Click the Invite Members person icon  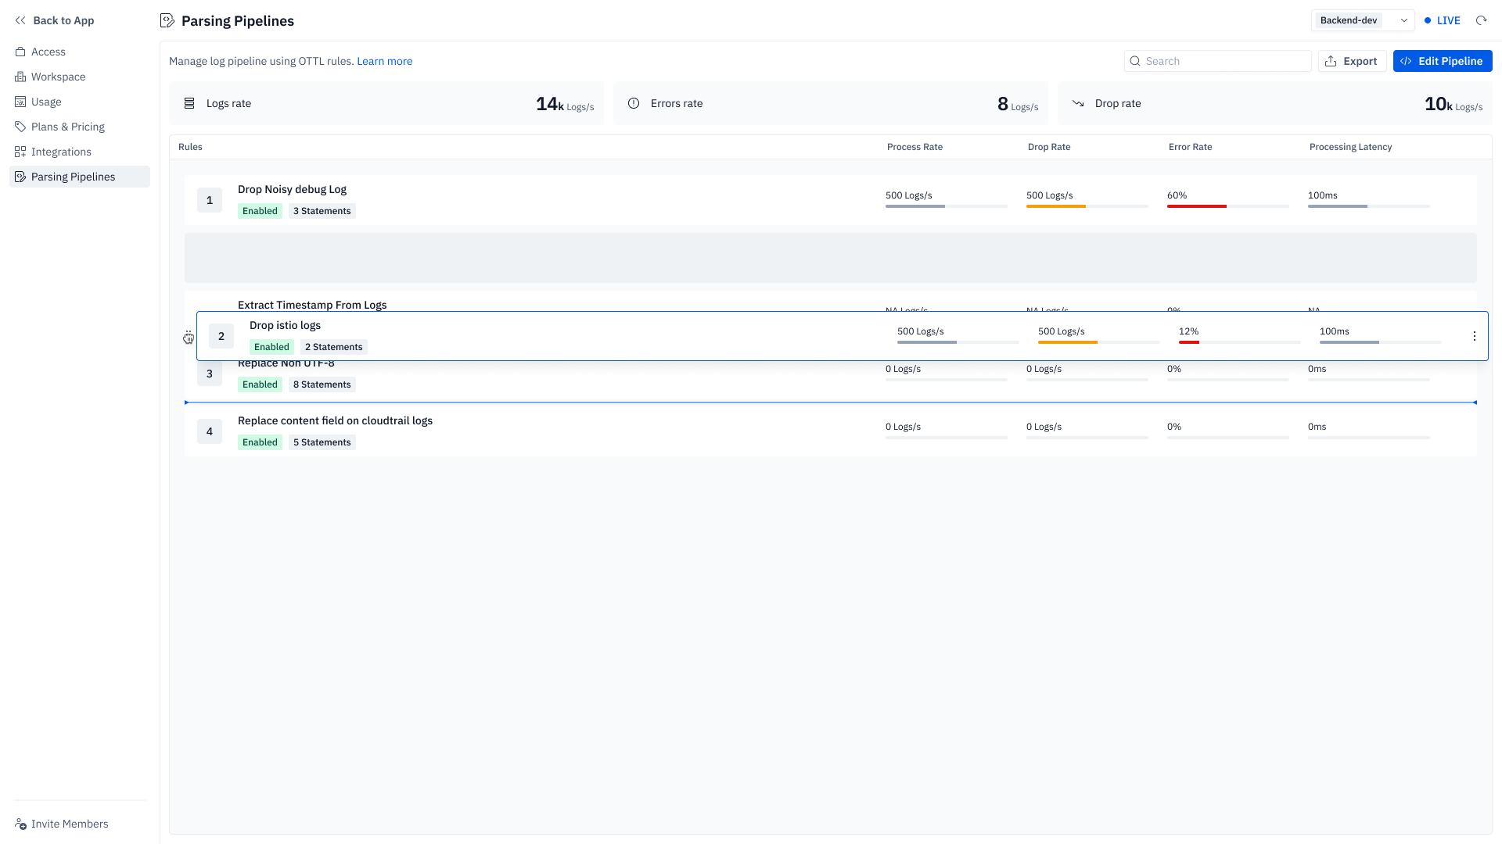20,824
